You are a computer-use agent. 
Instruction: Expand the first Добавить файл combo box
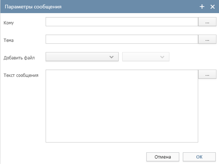tap(82, 57)
